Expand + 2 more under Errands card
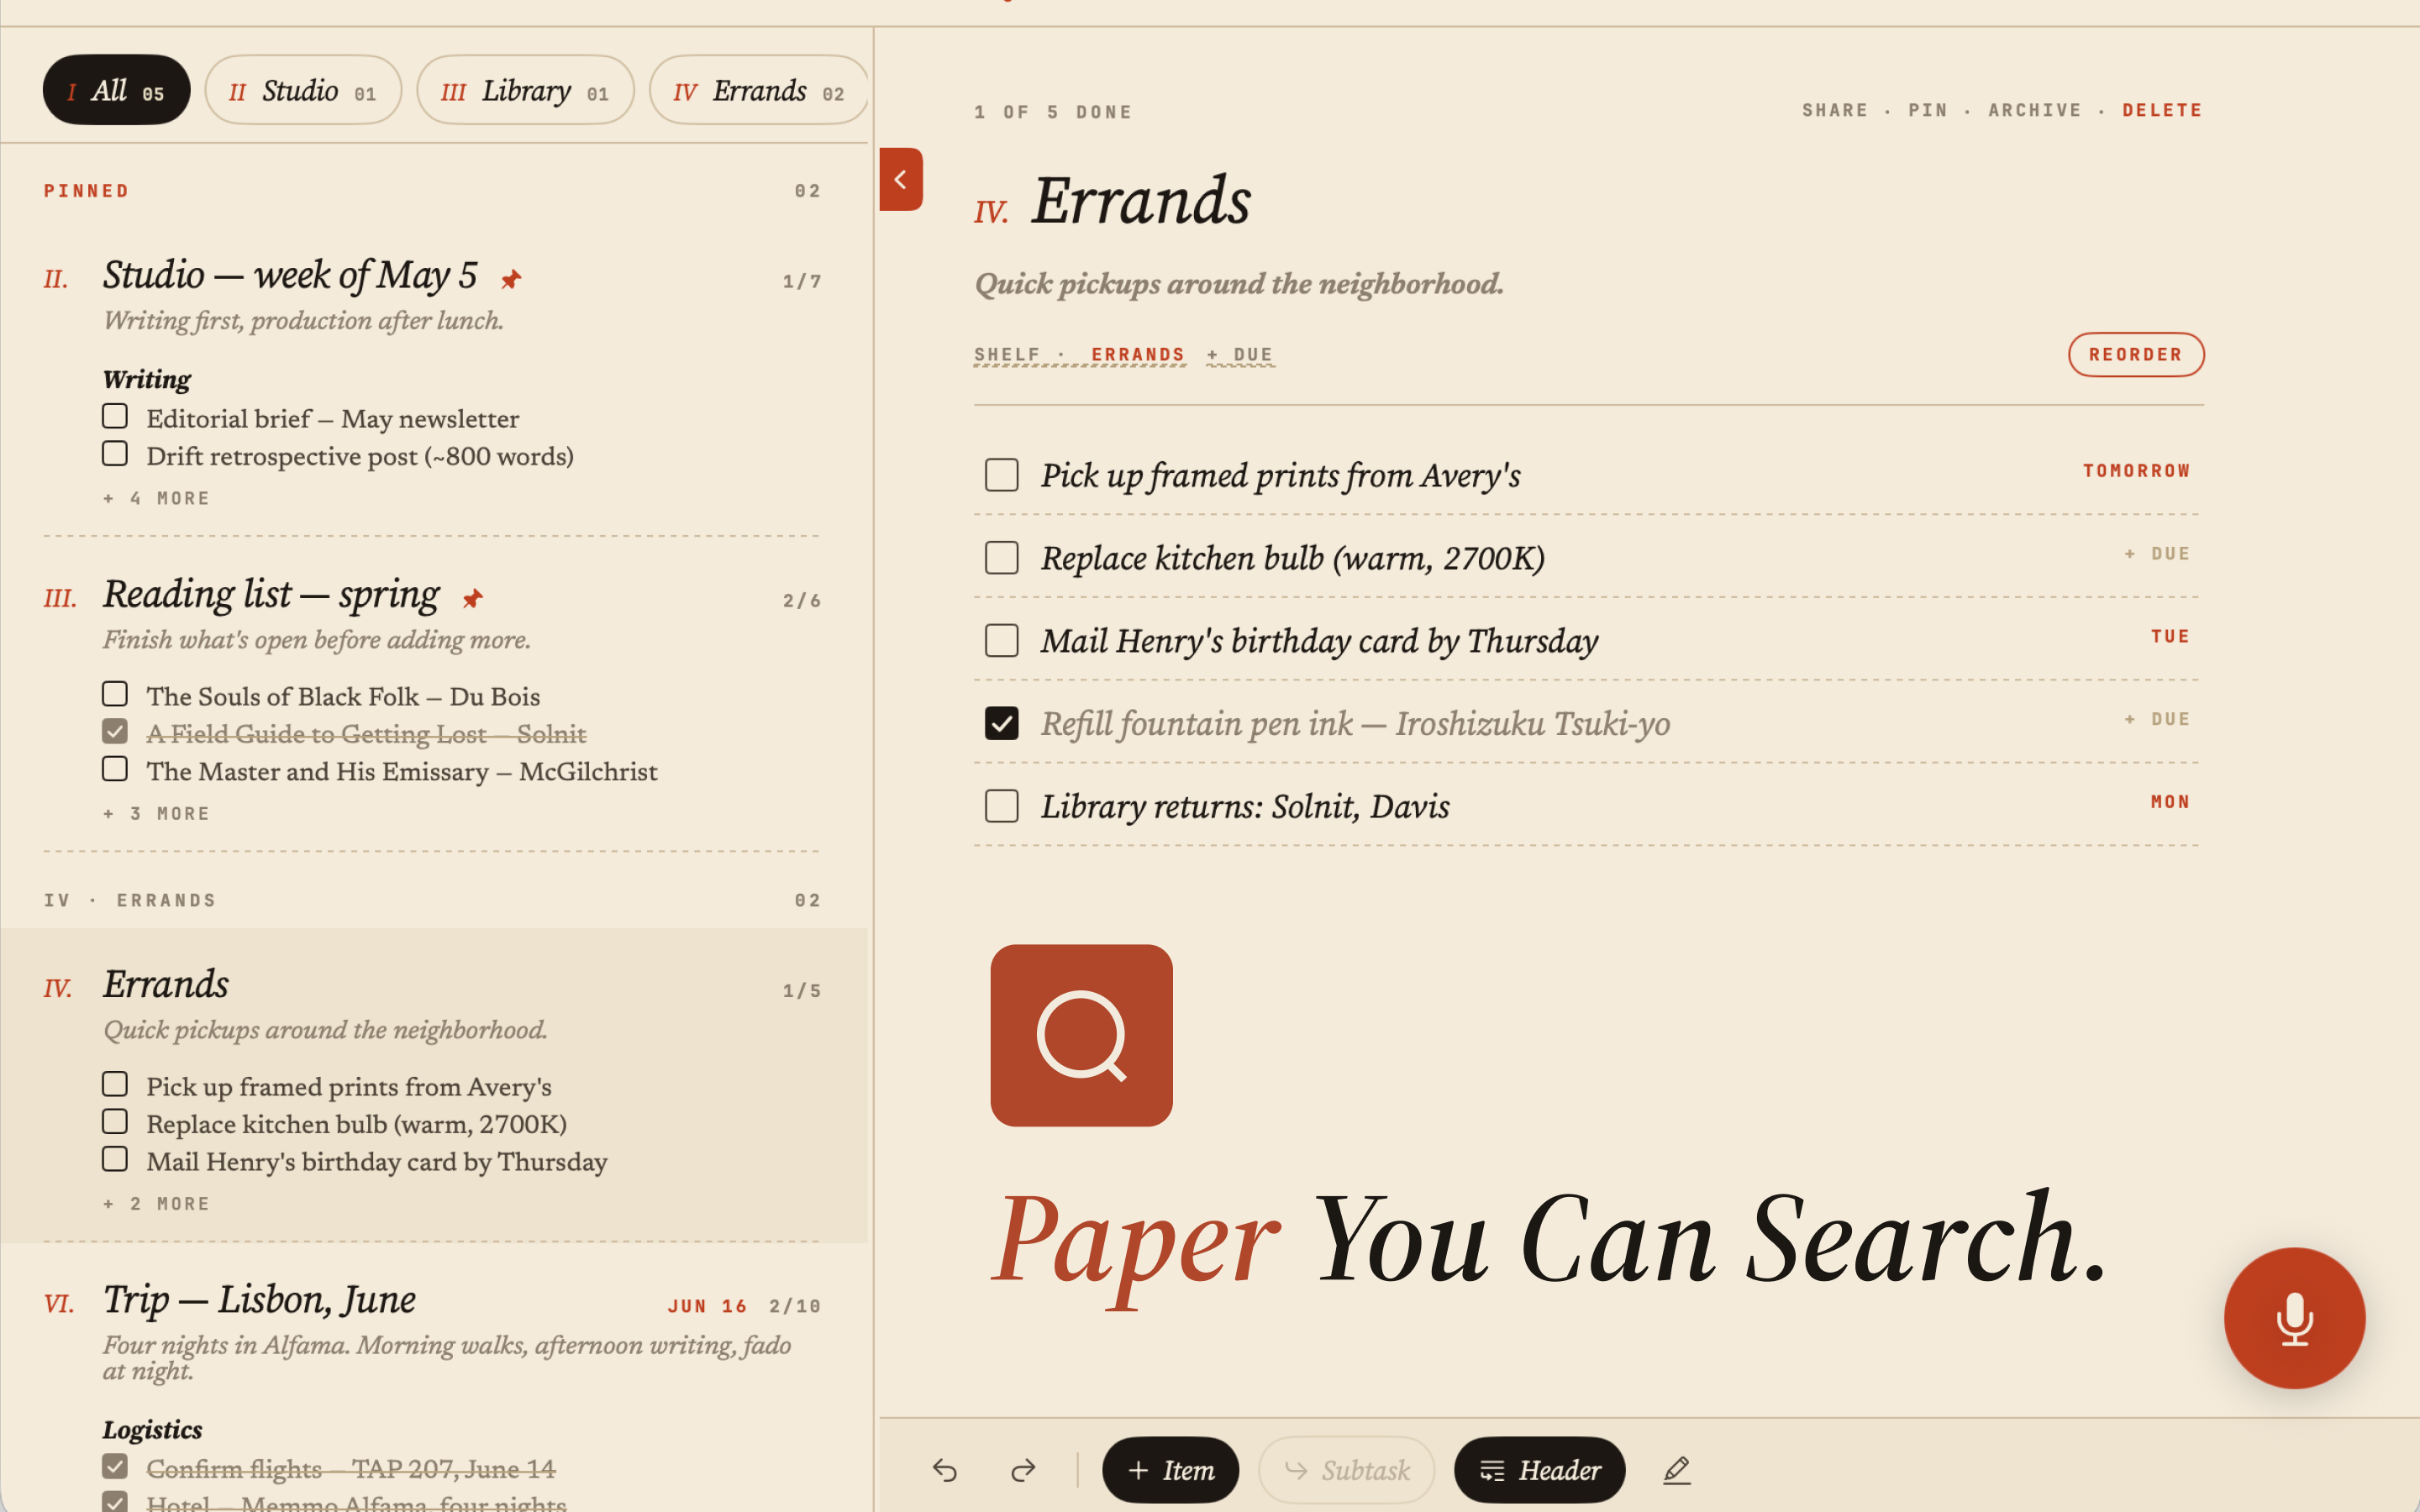 [157, 1204]
